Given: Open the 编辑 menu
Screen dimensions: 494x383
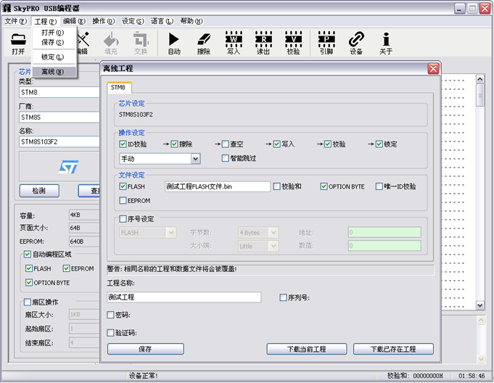Looking at the screenshot, I should pos(74,21).
